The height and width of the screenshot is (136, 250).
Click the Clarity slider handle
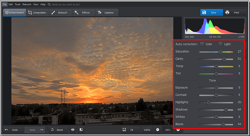click(x=224, y=59)
